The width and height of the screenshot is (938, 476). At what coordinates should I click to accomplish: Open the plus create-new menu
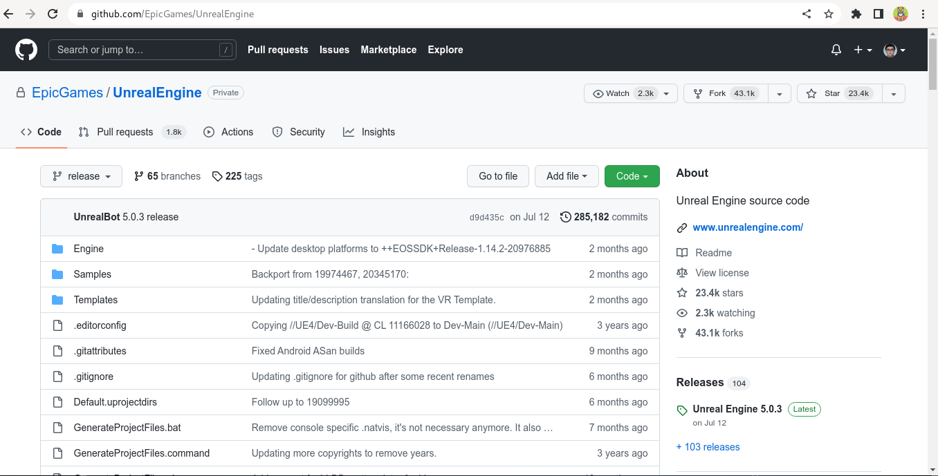863,50
